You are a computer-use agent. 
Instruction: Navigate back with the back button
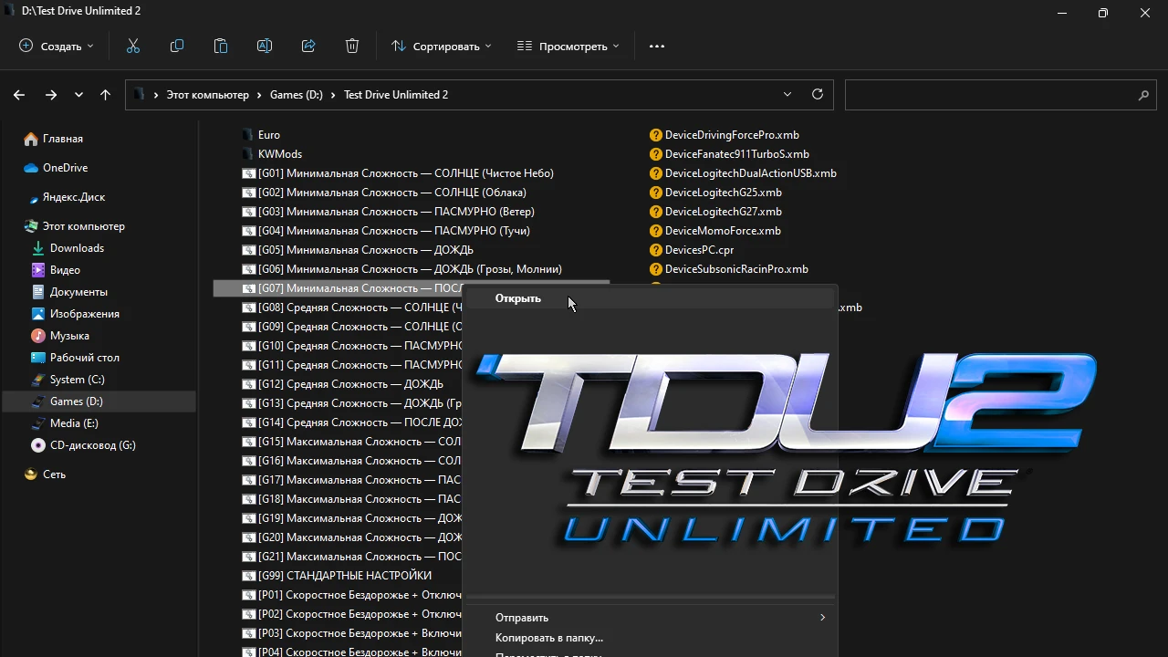click(x=18, y=94)
